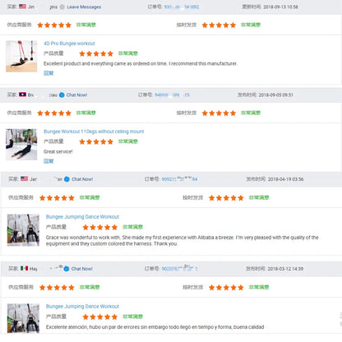Open the order number in the 2018-03-12 review
The image size is (342, 342).
(x=179, y=269)
